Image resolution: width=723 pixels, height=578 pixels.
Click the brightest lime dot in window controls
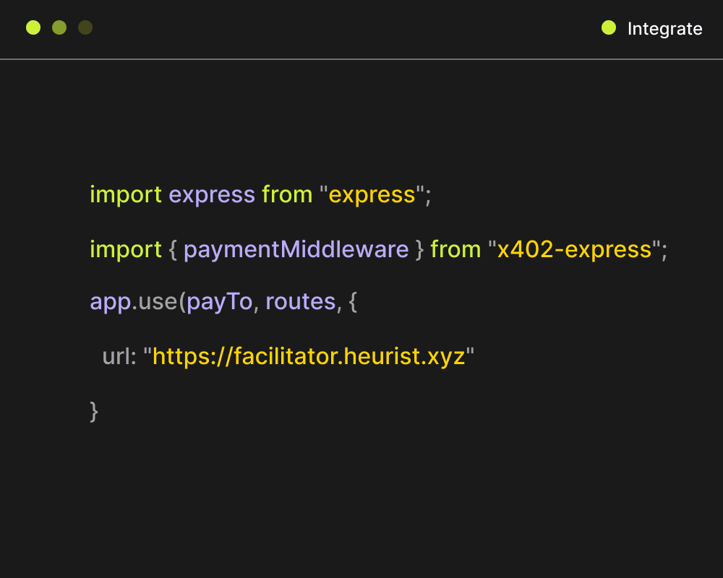tap(33, 28)
